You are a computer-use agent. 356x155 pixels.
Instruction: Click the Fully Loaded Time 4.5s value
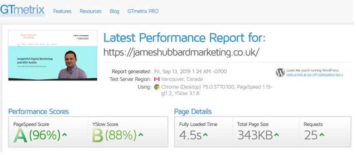(x=190, y=136)
